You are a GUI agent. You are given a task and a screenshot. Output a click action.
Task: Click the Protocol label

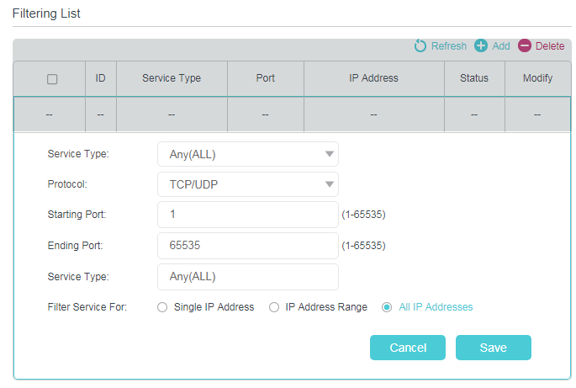click(67, 184)
